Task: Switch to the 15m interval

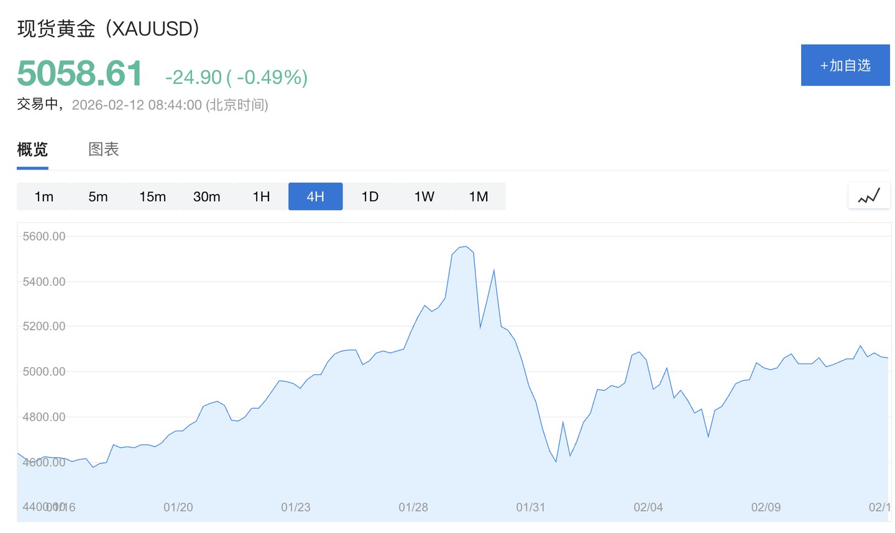Action: click(x=152, y=196)
